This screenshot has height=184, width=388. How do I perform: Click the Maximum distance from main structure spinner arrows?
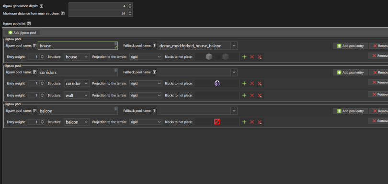click(130, 13)
